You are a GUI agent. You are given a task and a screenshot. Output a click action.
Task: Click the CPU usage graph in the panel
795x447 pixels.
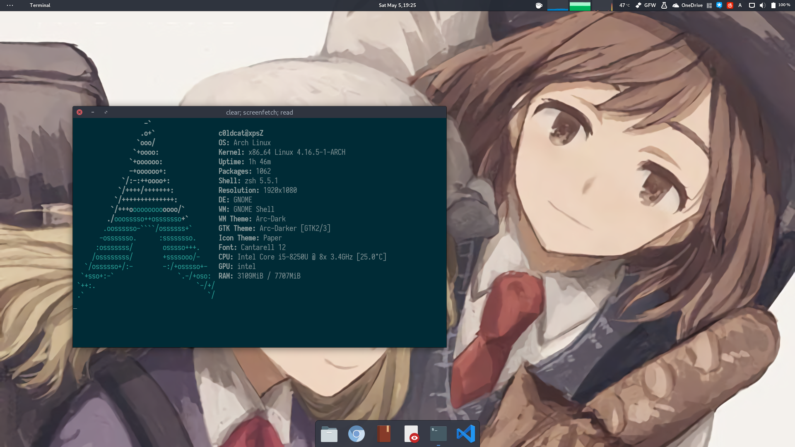(x=558, y=5)
